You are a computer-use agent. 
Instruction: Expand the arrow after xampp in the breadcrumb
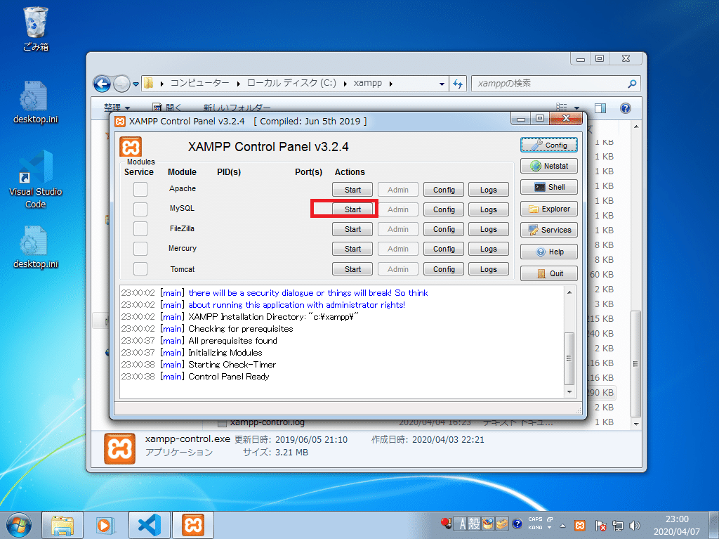pos(390,84)
